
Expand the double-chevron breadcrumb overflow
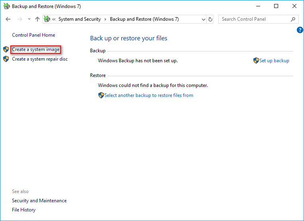coord(54,19)
